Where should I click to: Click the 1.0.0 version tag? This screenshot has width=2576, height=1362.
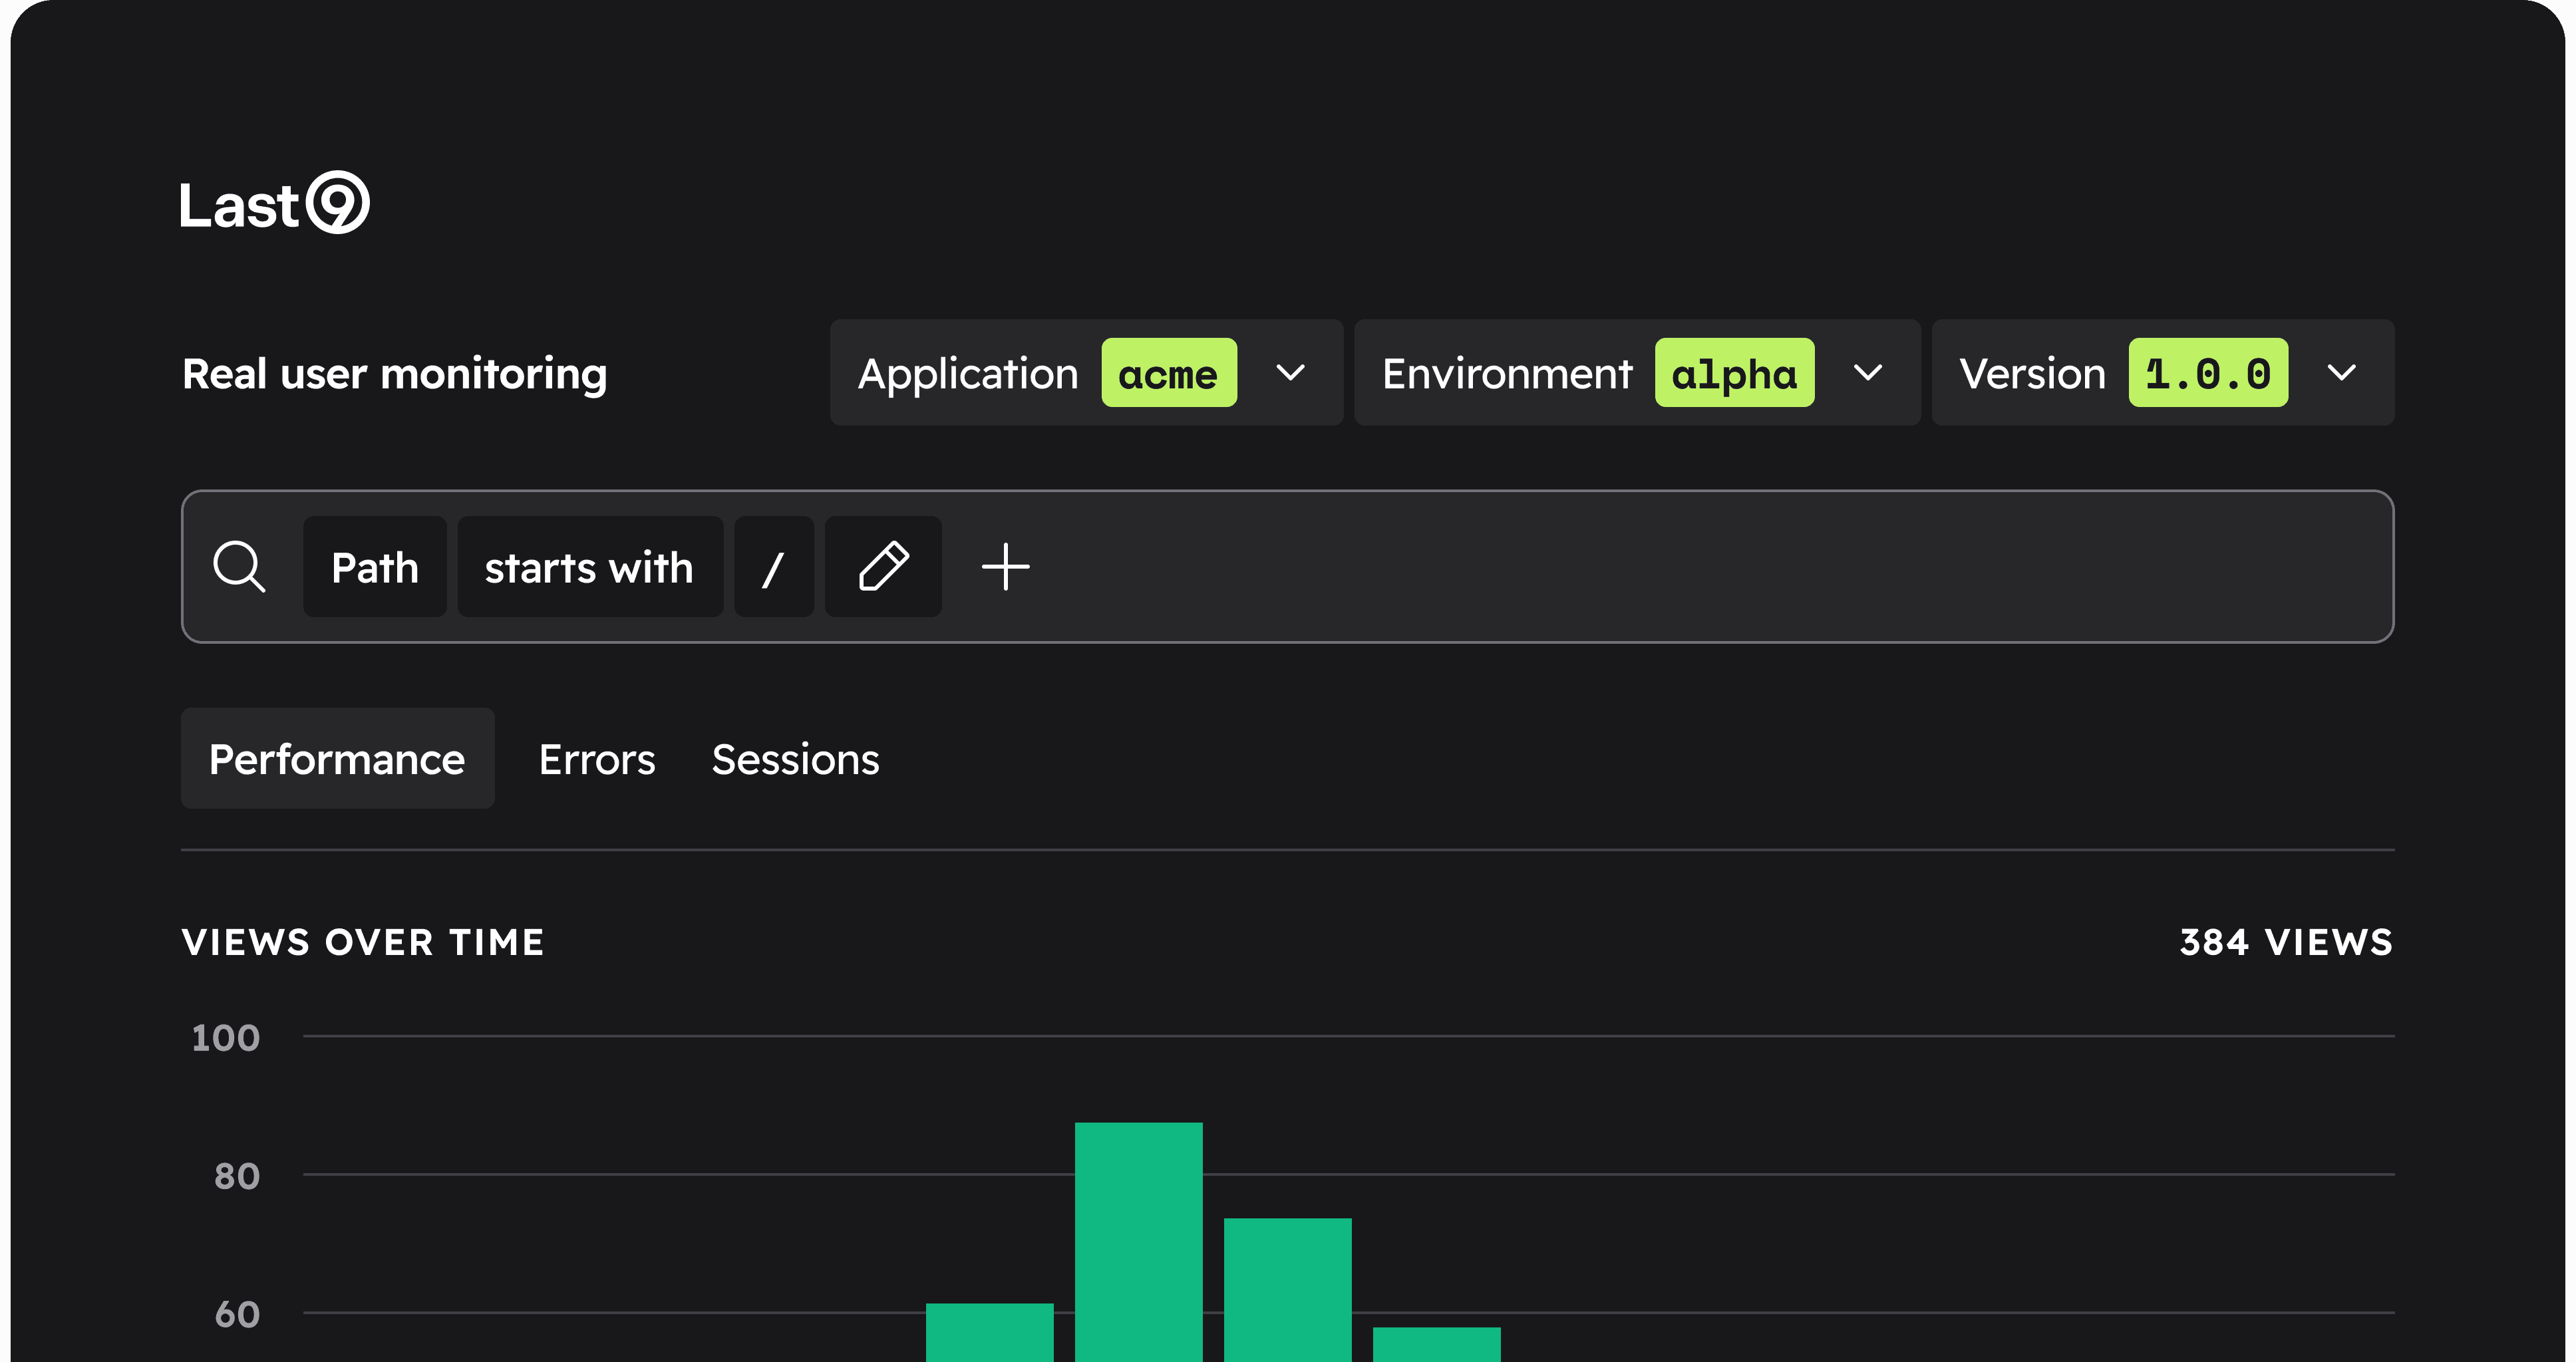2207,372
